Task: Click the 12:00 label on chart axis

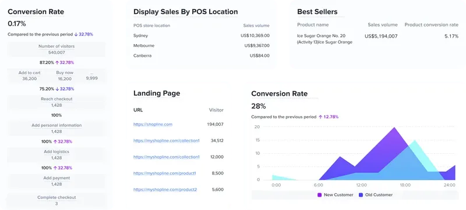Action: point(361,185)
